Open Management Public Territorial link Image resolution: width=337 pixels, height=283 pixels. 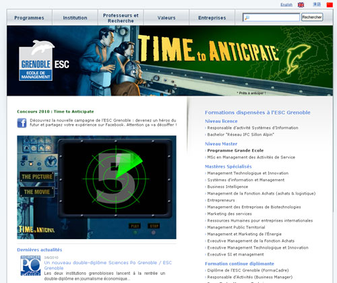[236, 227]
